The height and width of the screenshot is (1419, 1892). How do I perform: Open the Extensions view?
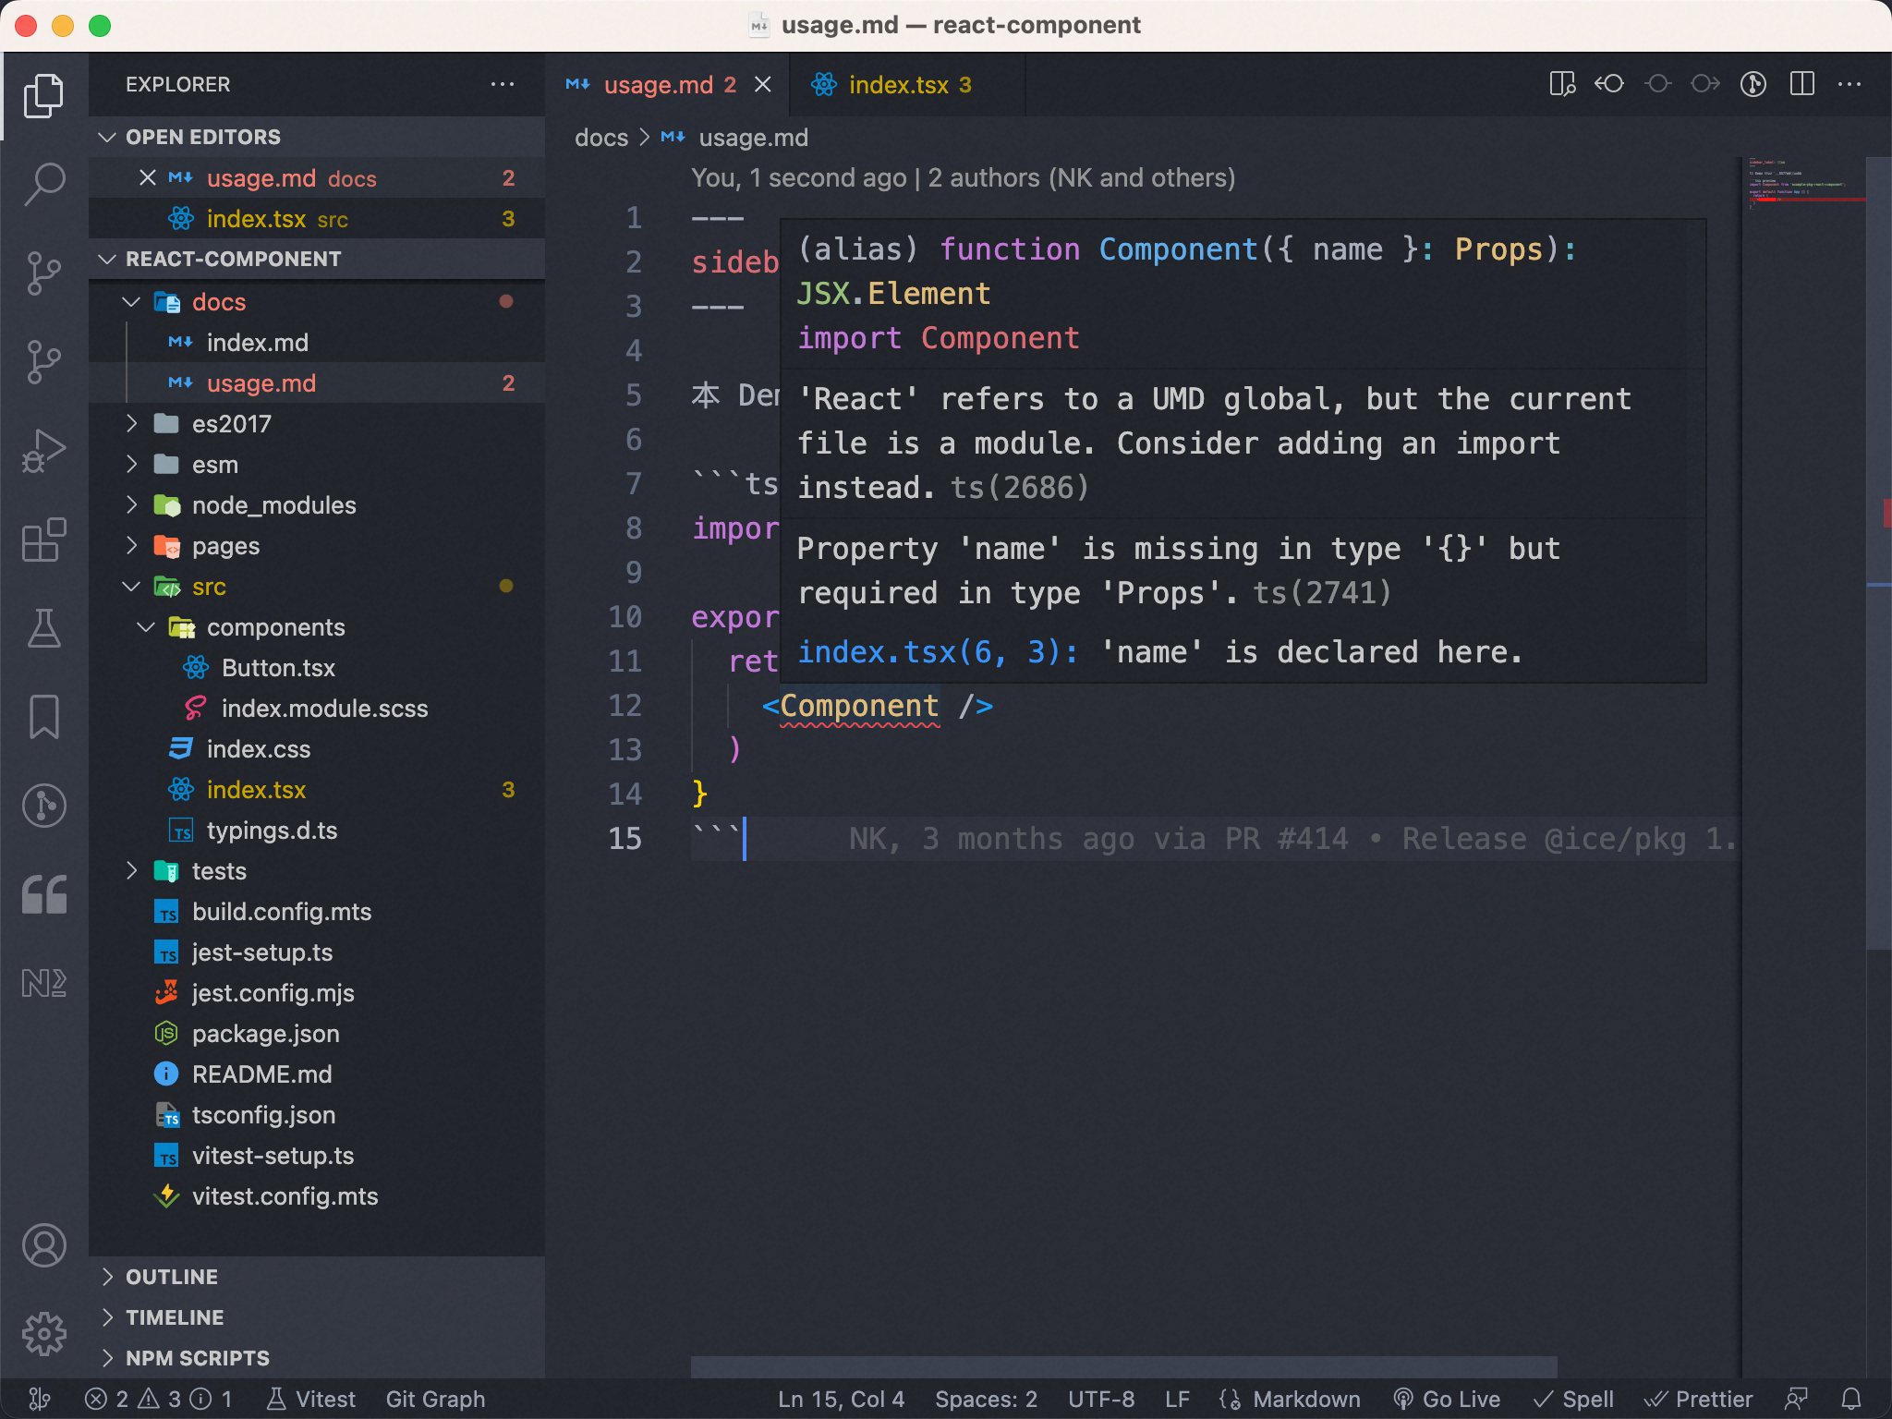[x=43, y=540]
